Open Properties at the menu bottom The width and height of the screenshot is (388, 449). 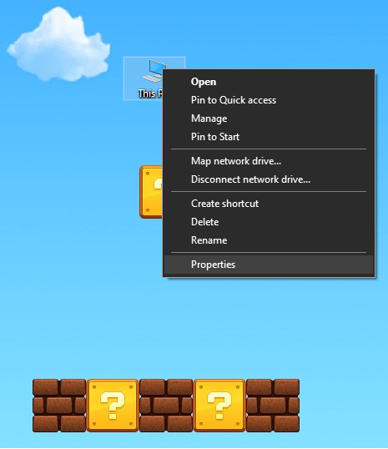point(269,265)
